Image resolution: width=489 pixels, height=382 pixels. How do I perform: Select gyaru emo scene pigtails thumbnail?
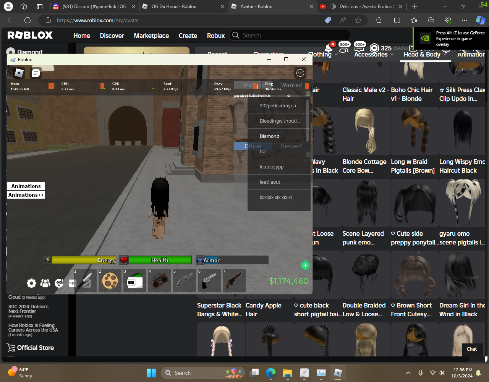tap(463, 203)
